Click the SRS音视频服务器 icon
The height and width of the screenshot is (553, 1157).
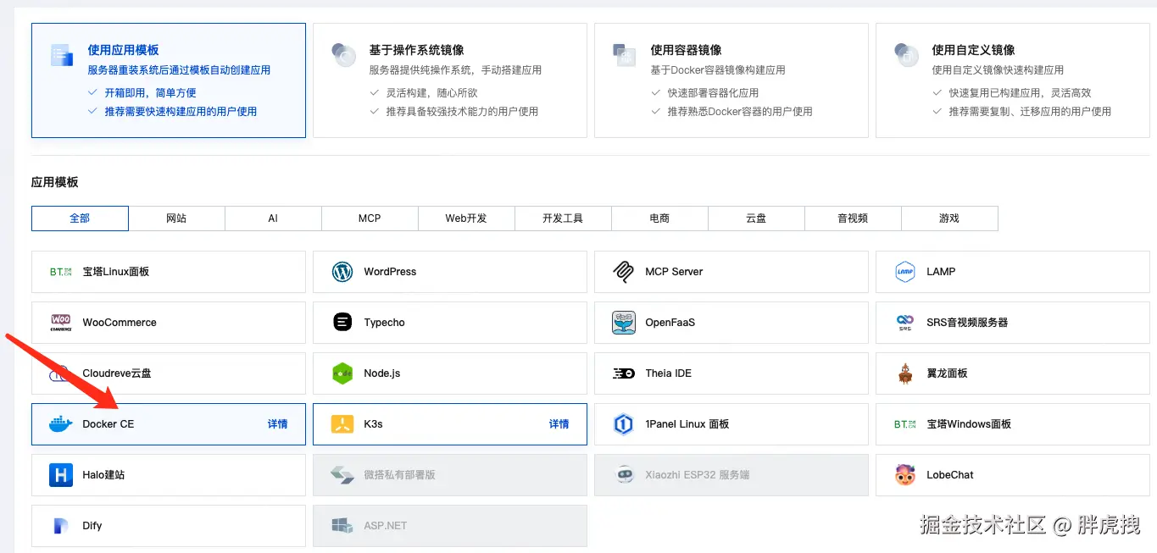(905, 323)
